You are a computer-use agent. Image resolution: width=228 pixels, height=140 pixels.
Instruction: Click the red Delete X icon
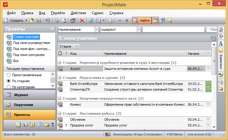point(82,20)
